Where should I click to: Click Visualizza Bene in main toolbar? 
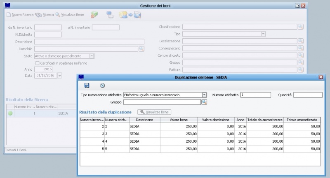70,15
